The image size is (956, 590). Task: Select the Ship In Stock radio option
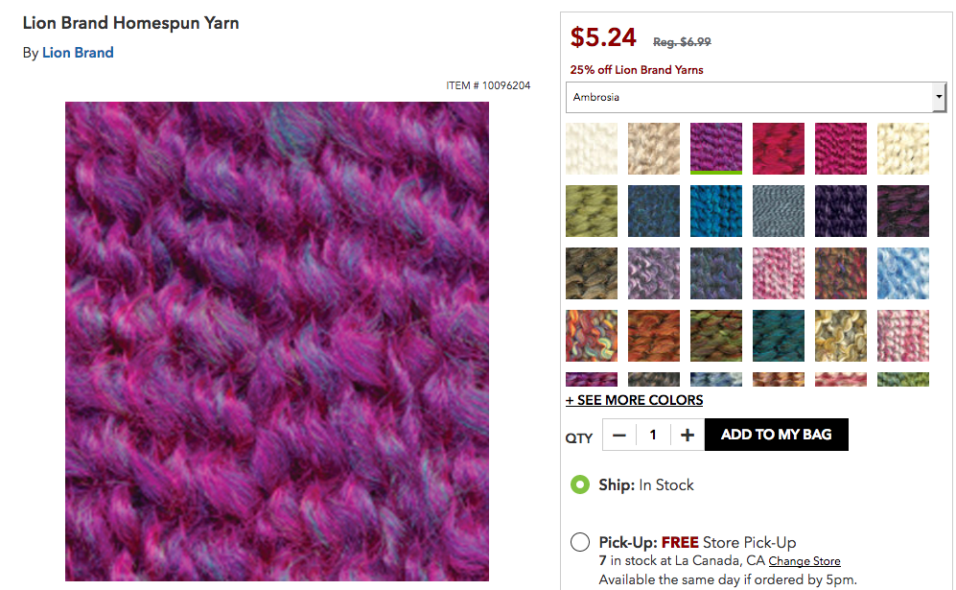click(x=579, y=484)
